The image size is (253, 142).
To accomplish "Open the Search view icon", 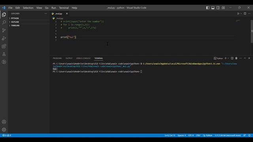I will [4, 22].
